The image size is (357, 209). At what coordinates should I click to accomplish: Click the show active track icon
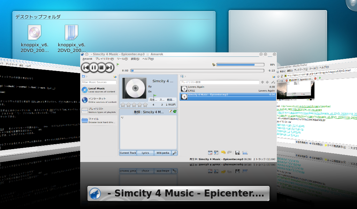pyautogui.click(x=216, y=153)
